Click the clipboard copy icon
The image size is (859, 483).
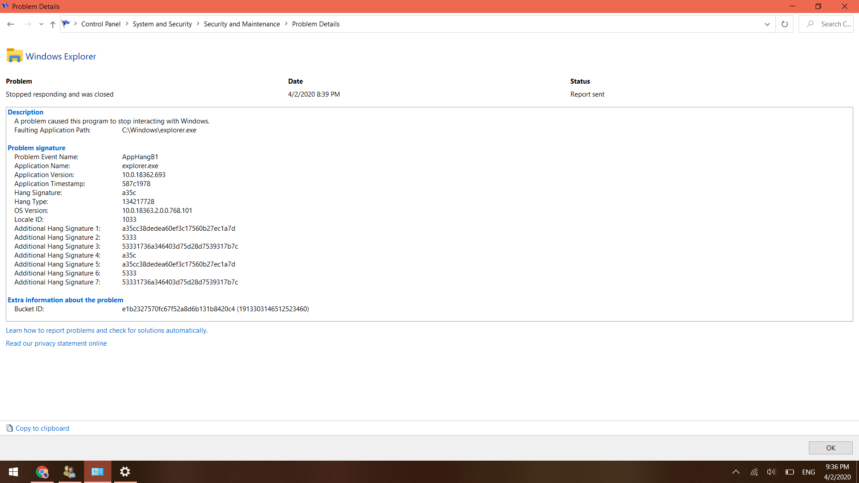[9, 428]
